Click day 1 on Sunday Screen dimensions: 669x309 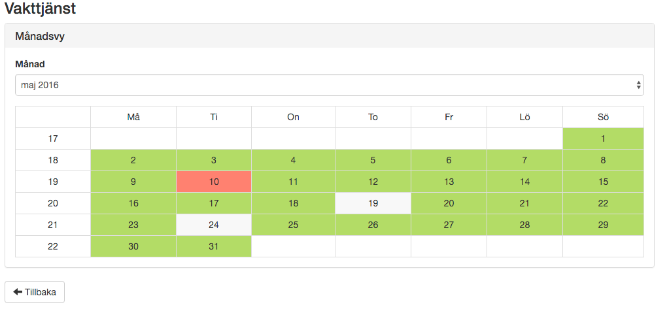[x=603, y=138]
